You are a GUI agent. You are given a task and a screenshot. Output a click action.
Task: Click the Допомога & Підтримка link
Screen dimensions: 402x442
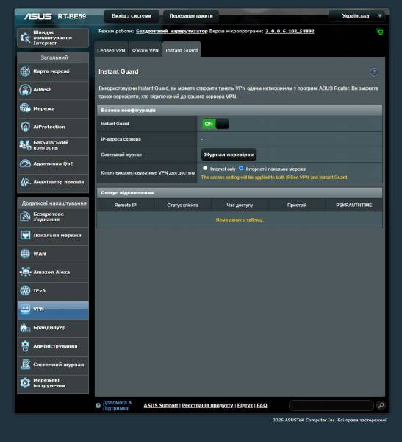coord(117,405)
